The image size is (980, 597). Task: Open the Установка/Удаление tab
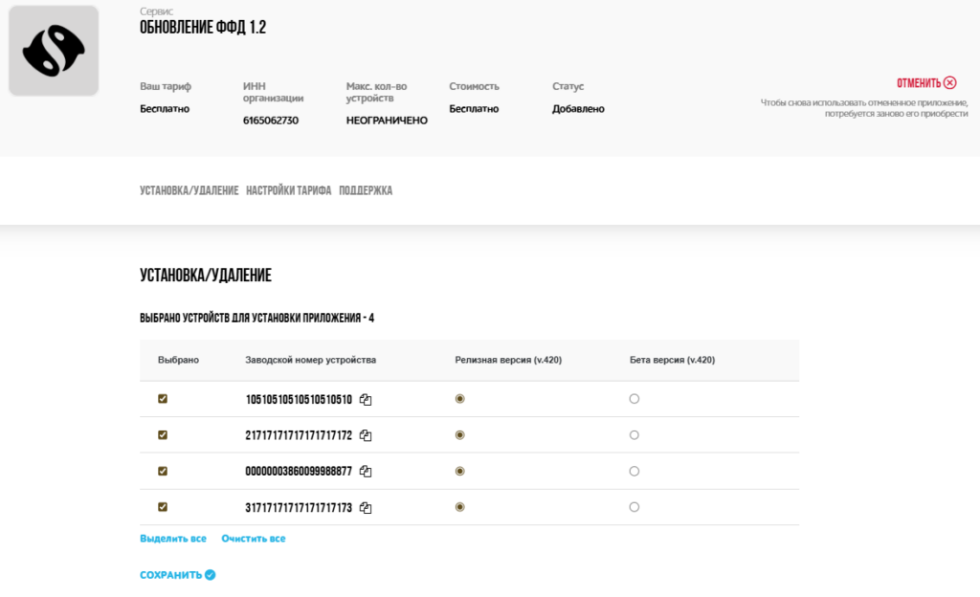click(189, 191)
